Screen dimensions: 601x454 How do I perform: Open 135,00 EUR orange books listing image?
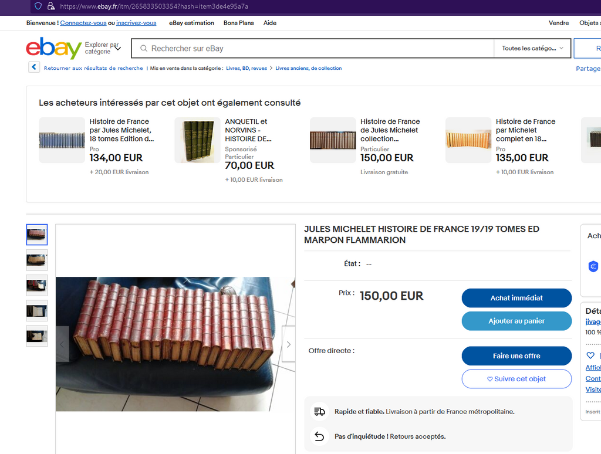pyautogui.click(x=468, y=140)
